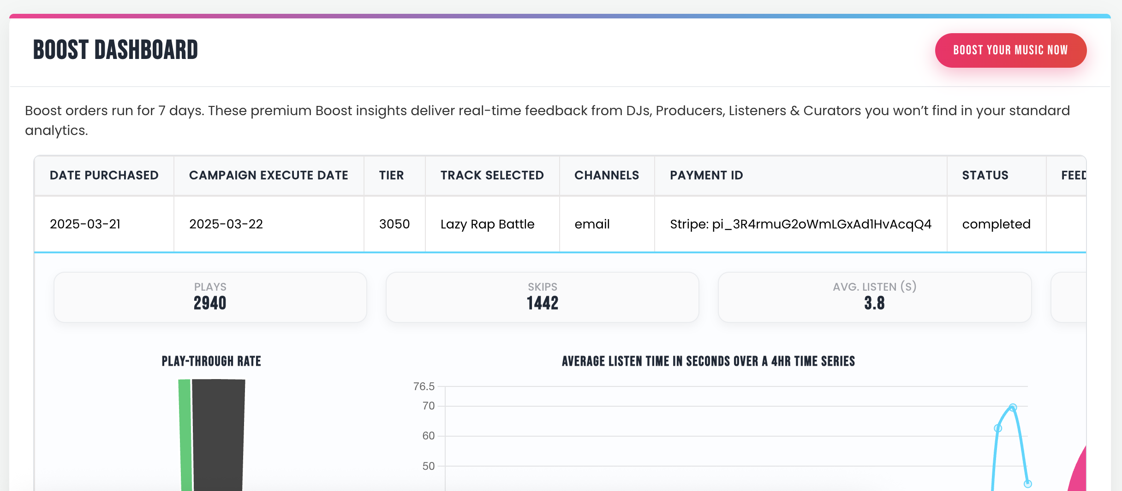The image size is (1122, 491).
Task: Click the Channels column header
Action: click(607, 175)
